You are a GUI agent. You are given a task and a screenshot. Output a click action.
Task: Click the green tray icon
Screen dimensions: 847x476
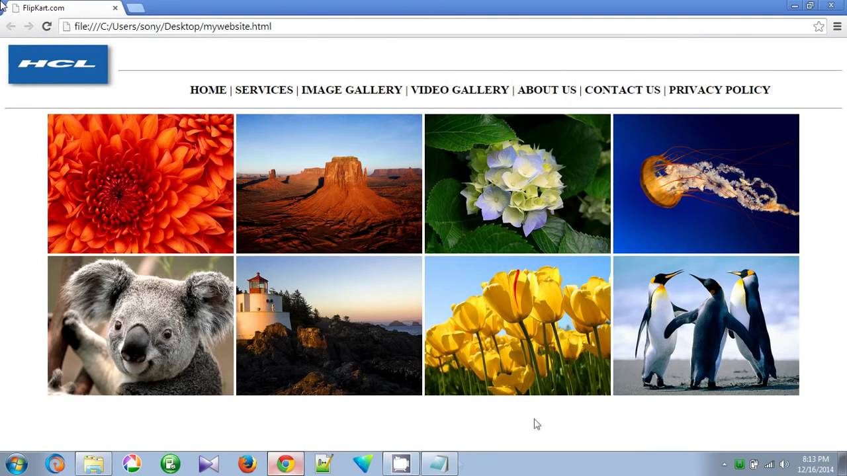click(739, 465)
